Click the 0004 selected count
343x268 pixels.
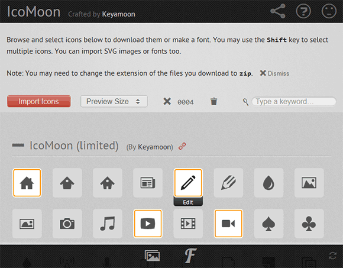point(186,102)
